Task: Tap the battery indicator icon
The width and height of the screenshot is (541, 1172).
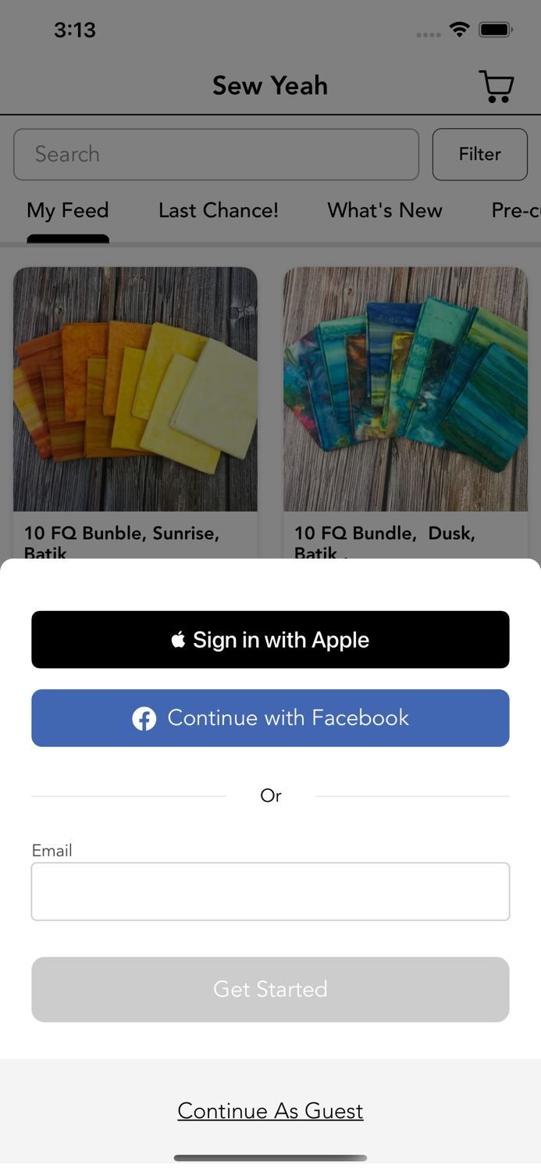Action: tap(496, 30)
